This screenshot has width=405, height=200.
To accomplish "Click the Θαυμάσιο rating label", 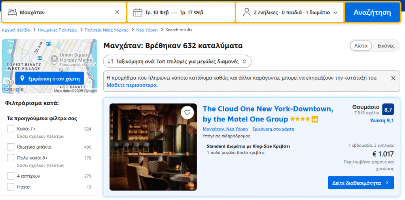I will tap(366, 107).
